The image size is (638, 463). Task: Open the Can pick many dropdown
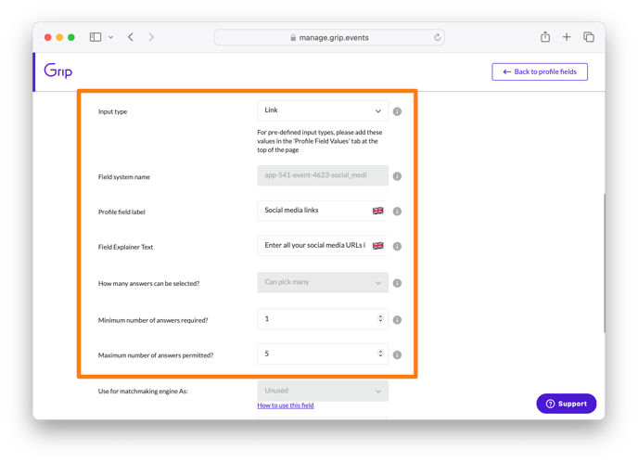click(323, 282)
